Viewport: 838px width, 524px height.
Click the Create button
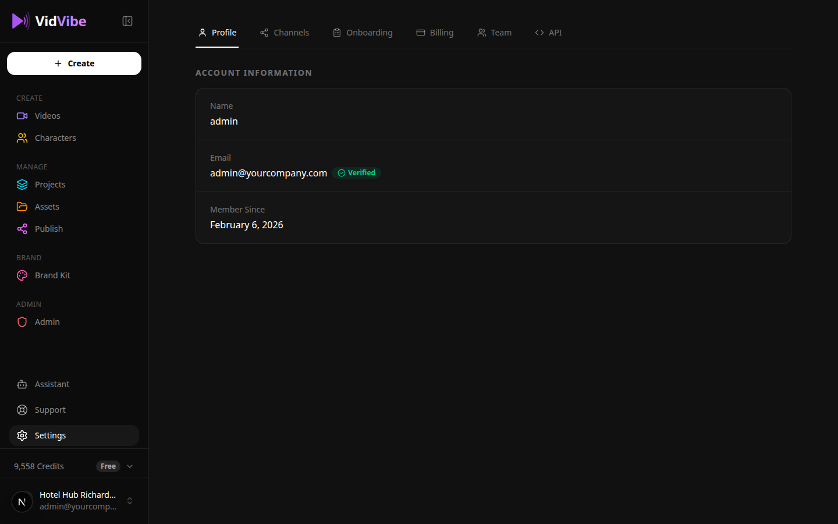74,63
